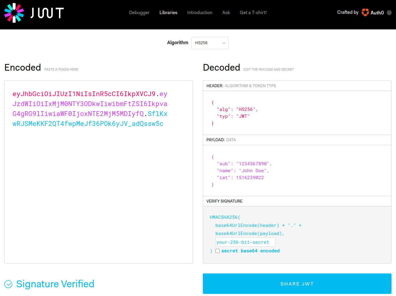Click the "alg": "HS256" header line
This screenshot has width=396, height=296.
point(237,109)
